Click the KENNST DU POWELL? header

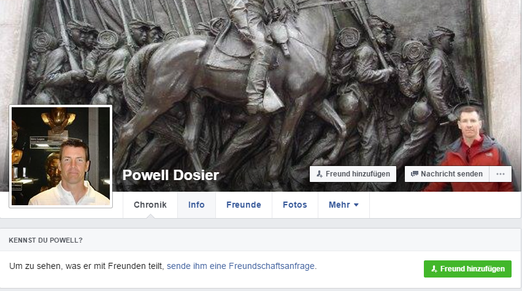45,240
